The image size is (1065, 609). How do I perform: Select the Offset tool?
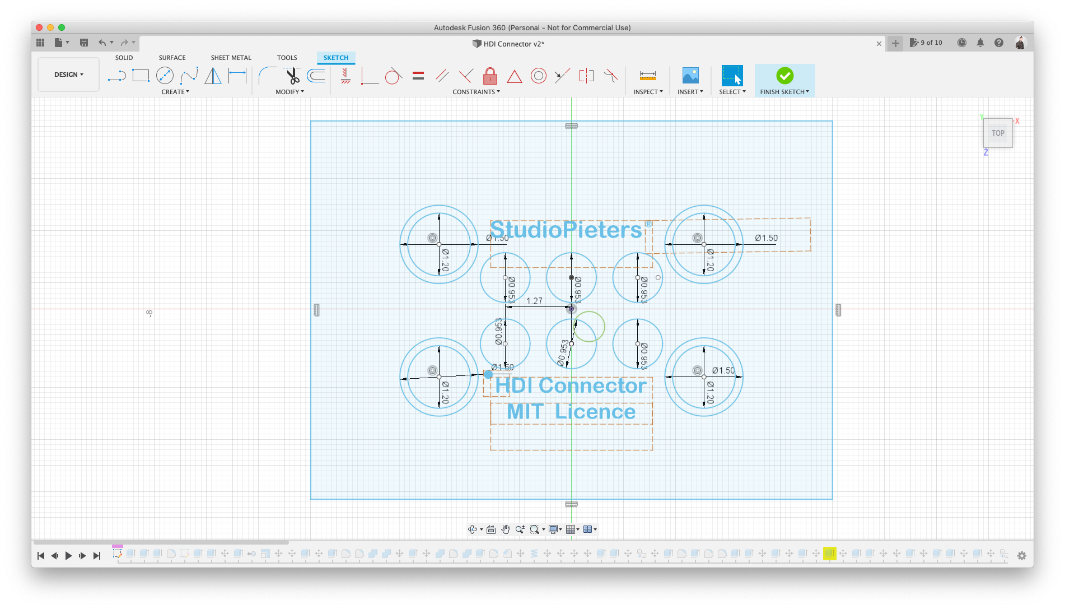point(316,76)
